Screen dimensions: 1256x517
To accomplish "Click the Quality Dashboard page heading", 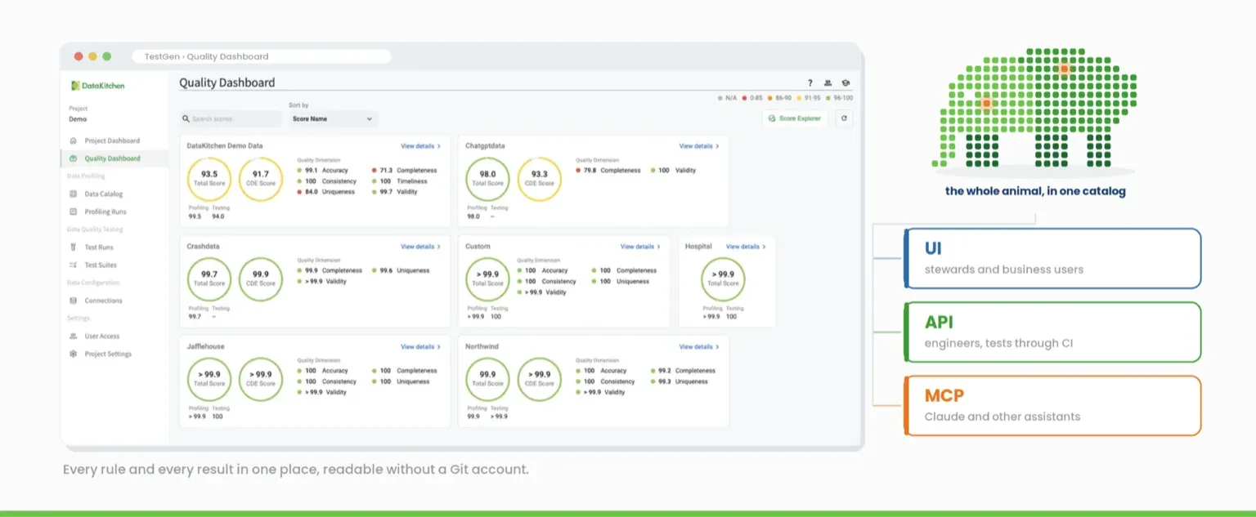I will click(x=227, y=82).
